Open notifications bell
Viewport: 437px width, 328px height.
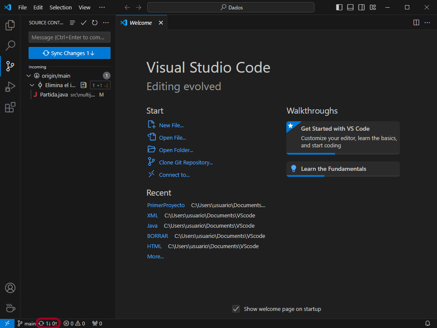tap(428, 324)
